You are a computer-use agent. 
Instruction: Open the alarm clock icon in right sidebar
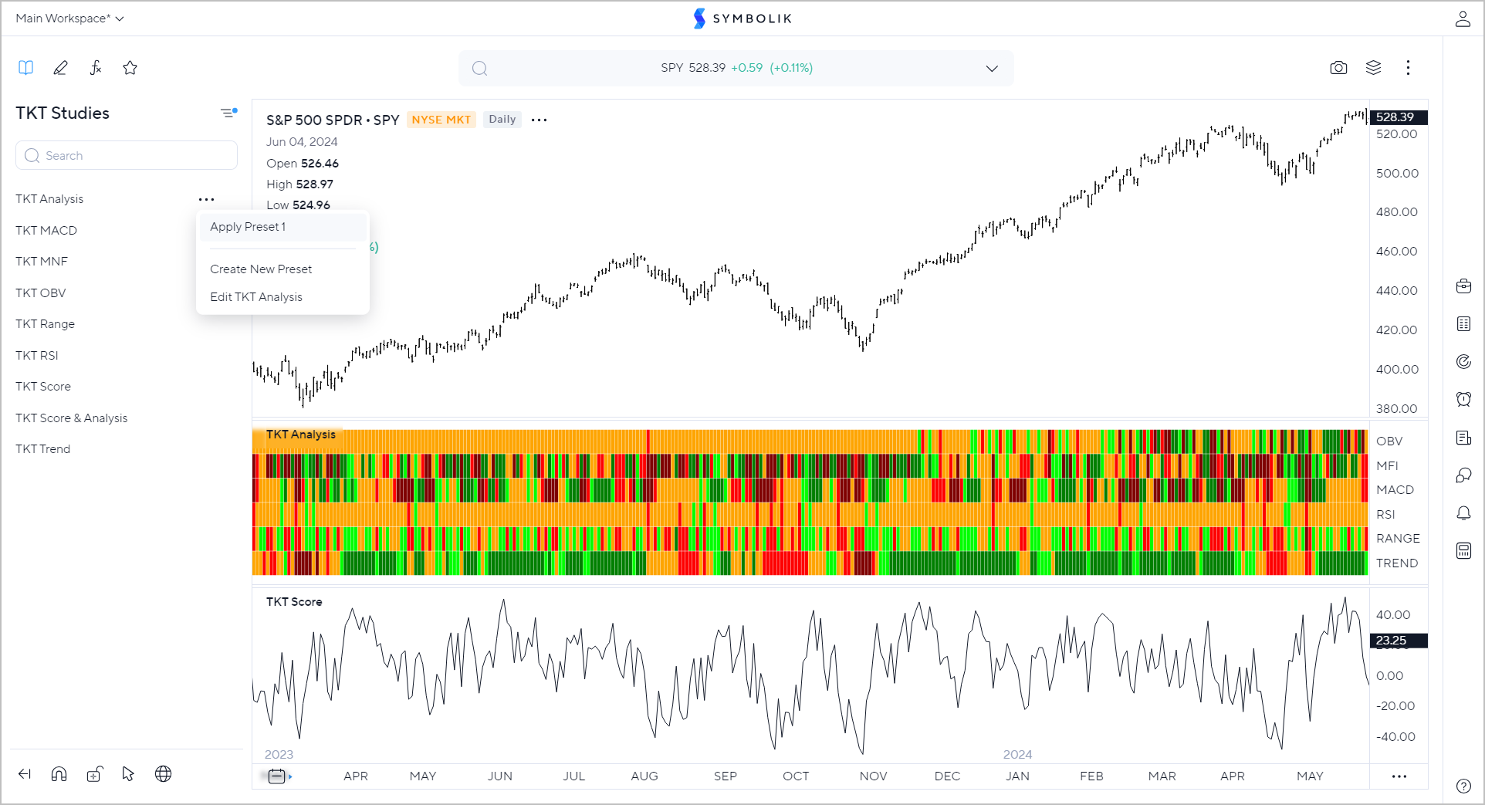tap(1463, 399)
